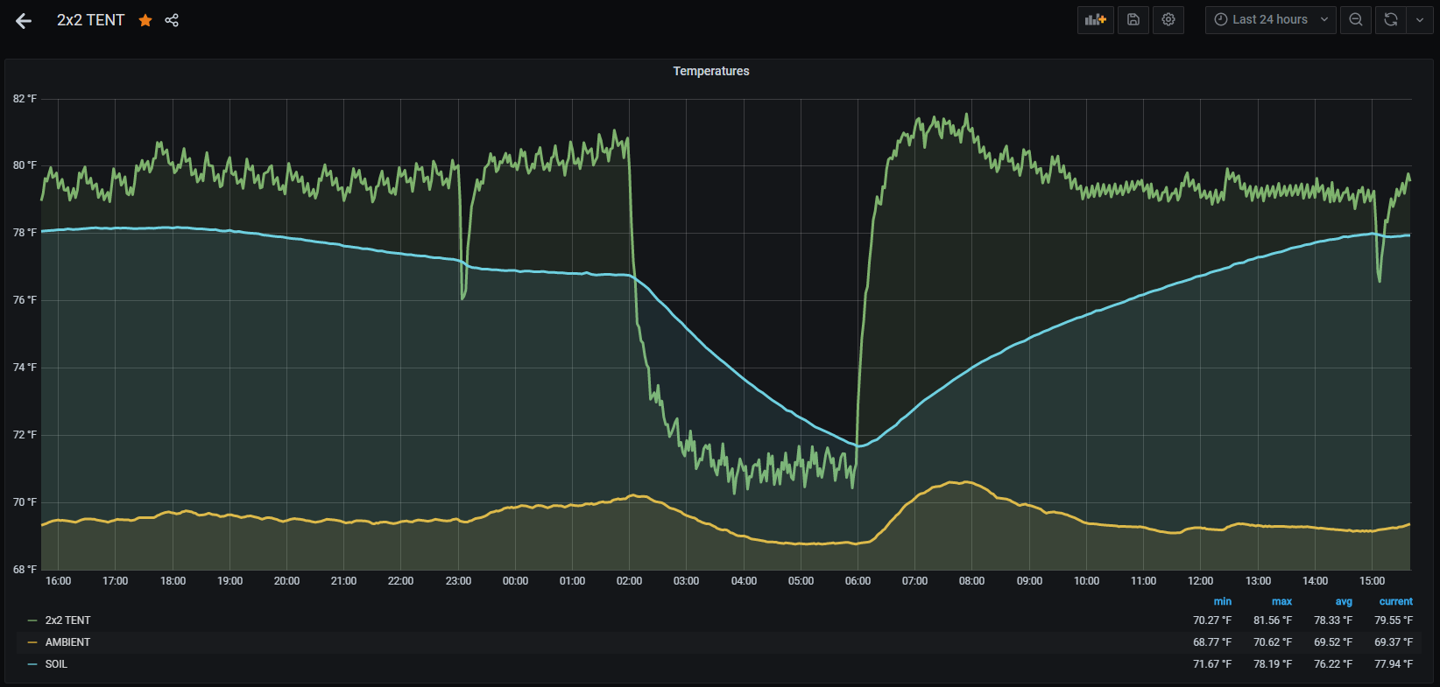Open the SOIL blue color swatch

[x=32, y=664]
